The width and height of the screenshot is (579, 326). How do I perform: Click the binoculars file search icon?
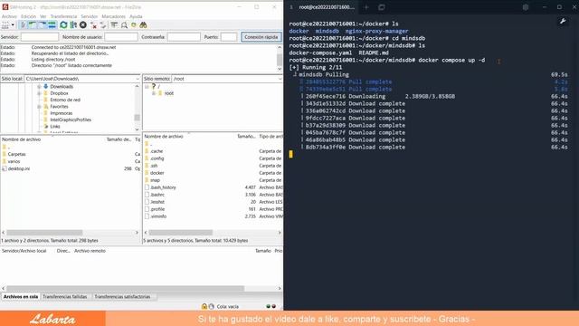pyautogui.click(x=143, y=25)
